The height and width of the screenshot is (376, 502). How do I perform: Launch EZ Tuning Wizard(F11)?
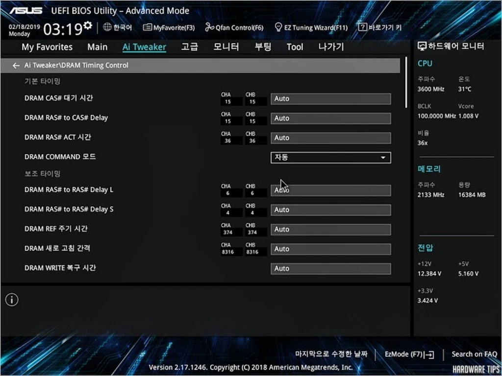point(311,27)
